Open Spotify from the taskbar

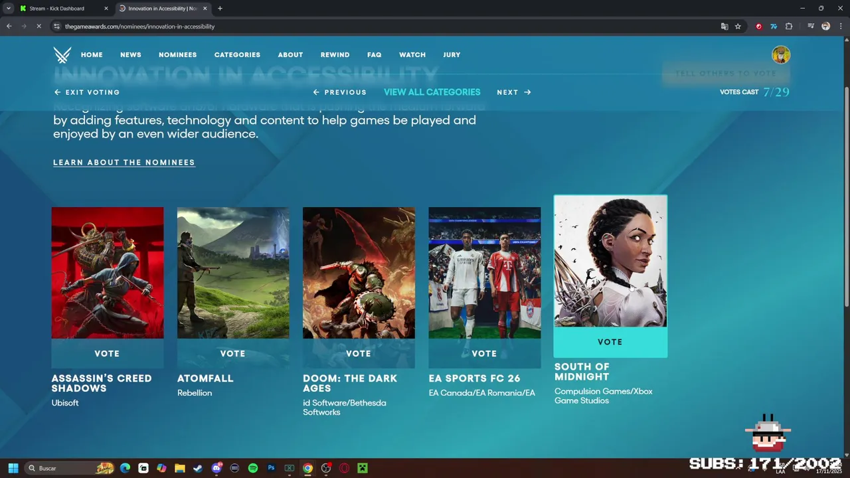click(253, 468)
